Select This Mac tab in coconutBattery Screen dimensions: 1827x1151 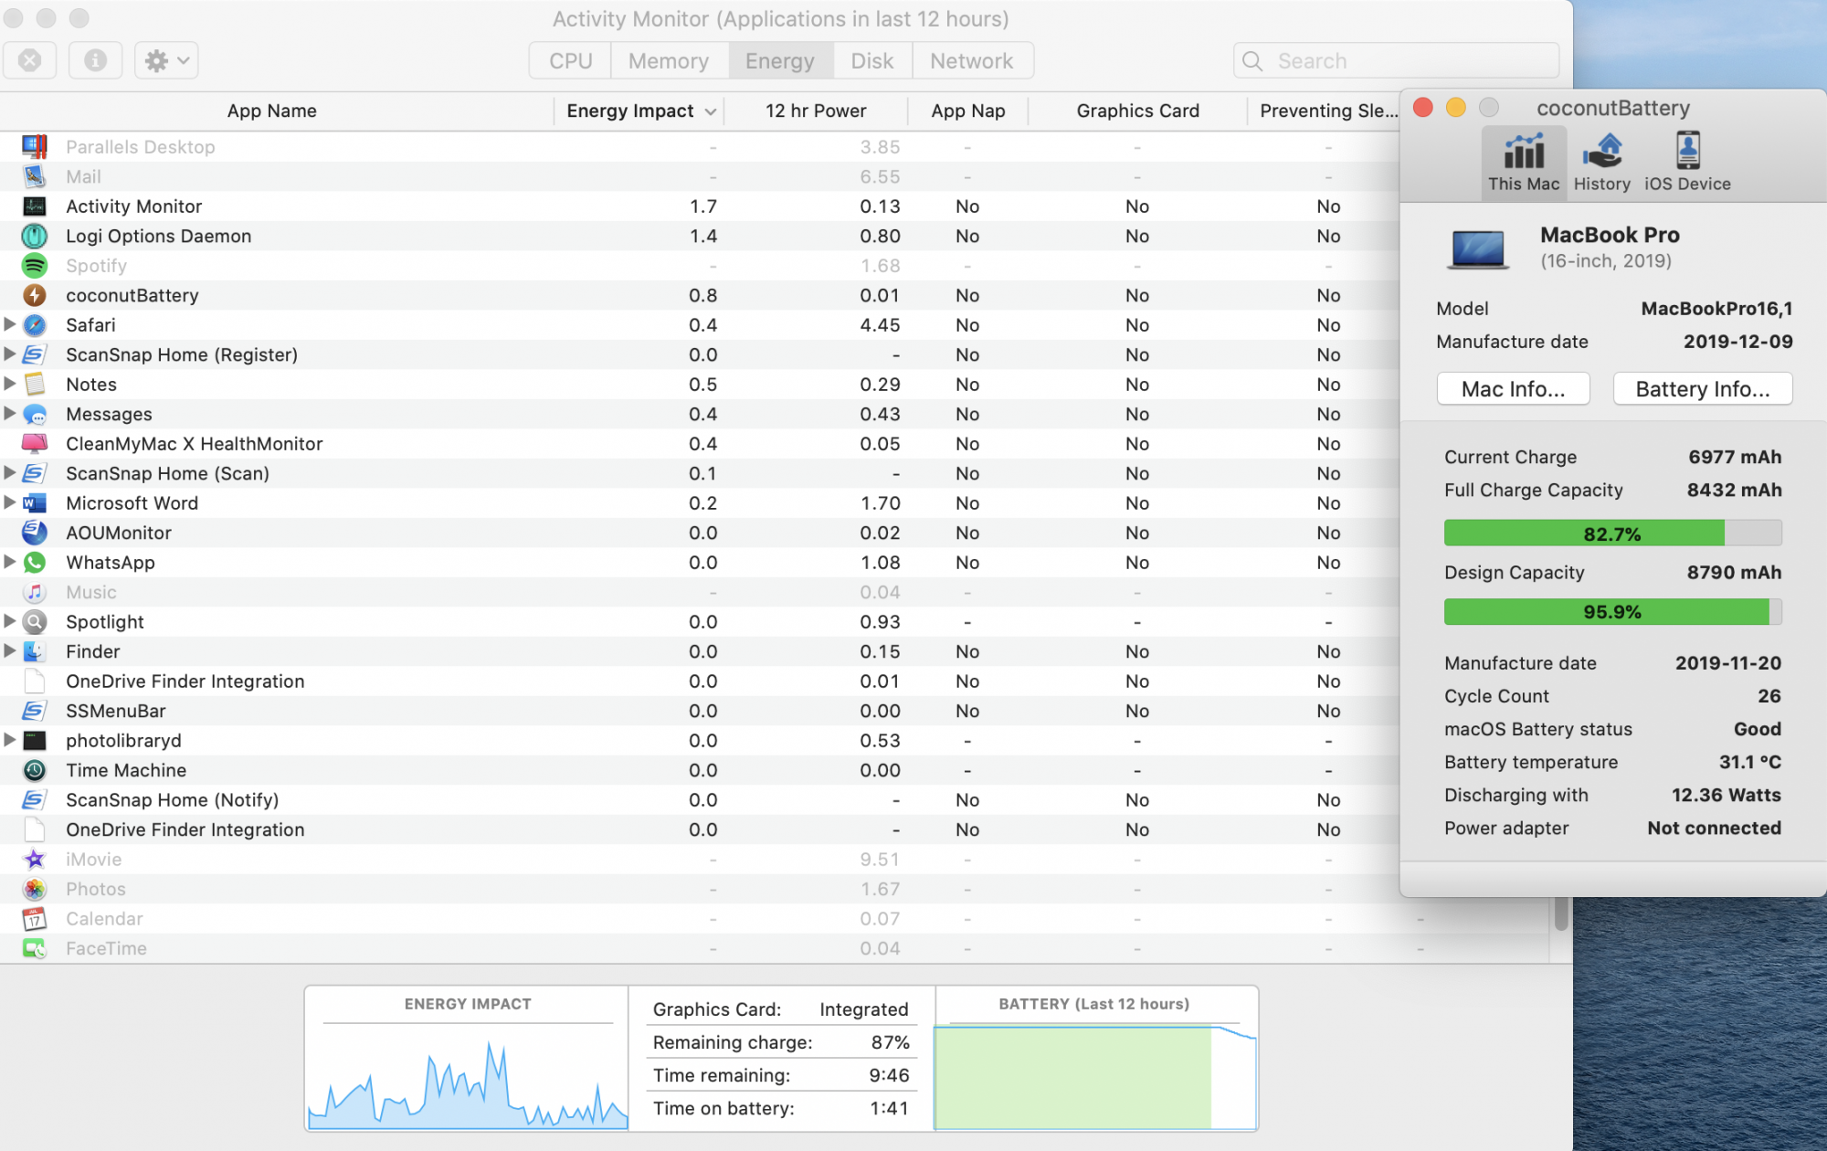click(1524, 163)
